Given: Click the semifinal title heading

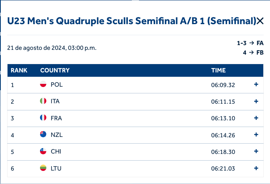Looking at the screenshot, I should [x=131, y=21].
